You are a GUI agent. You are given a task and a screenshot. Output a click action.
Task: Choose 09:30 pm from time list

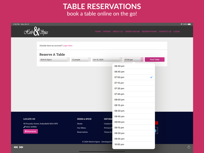coord(133,133)
